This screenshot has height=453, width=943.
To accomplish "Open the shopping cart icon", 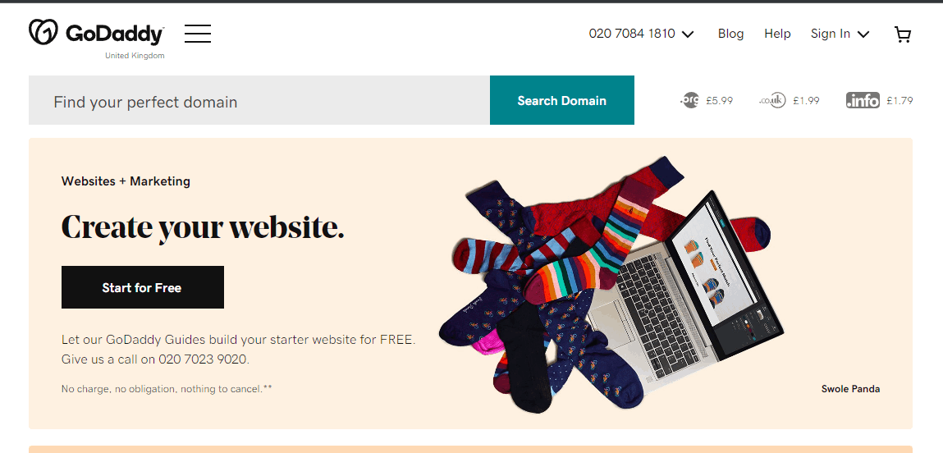I will [903, 34].
